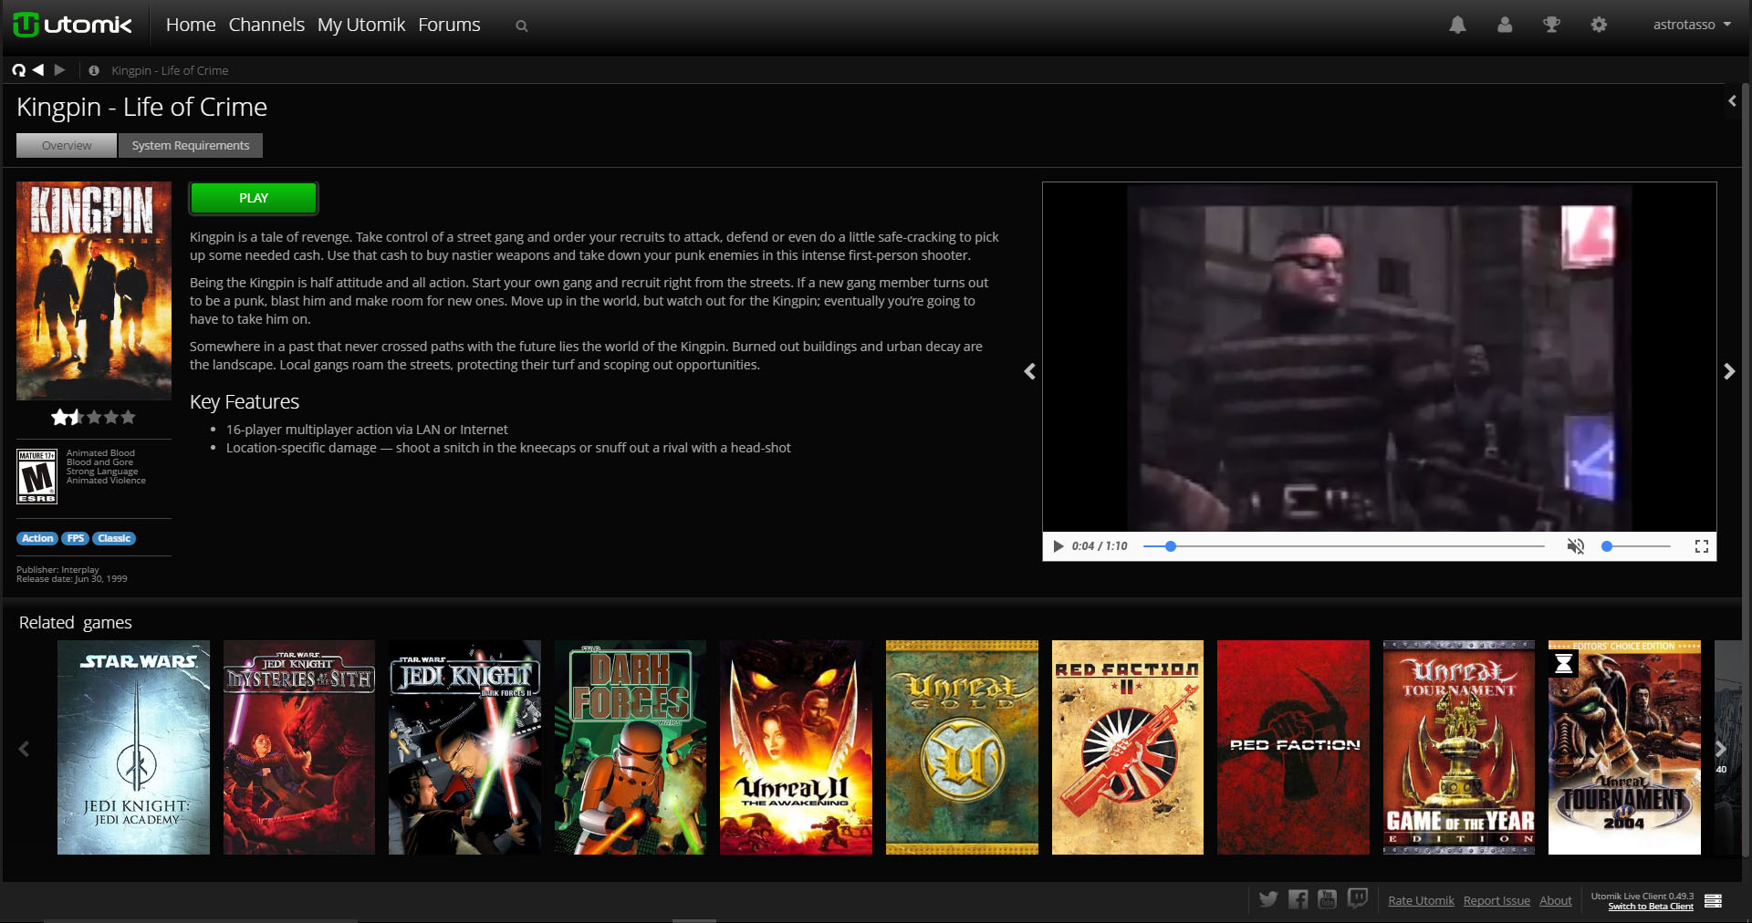Open the achievements trophy icon
The height and width of the screenshot is (923, 1752).
pos(1551,25)
